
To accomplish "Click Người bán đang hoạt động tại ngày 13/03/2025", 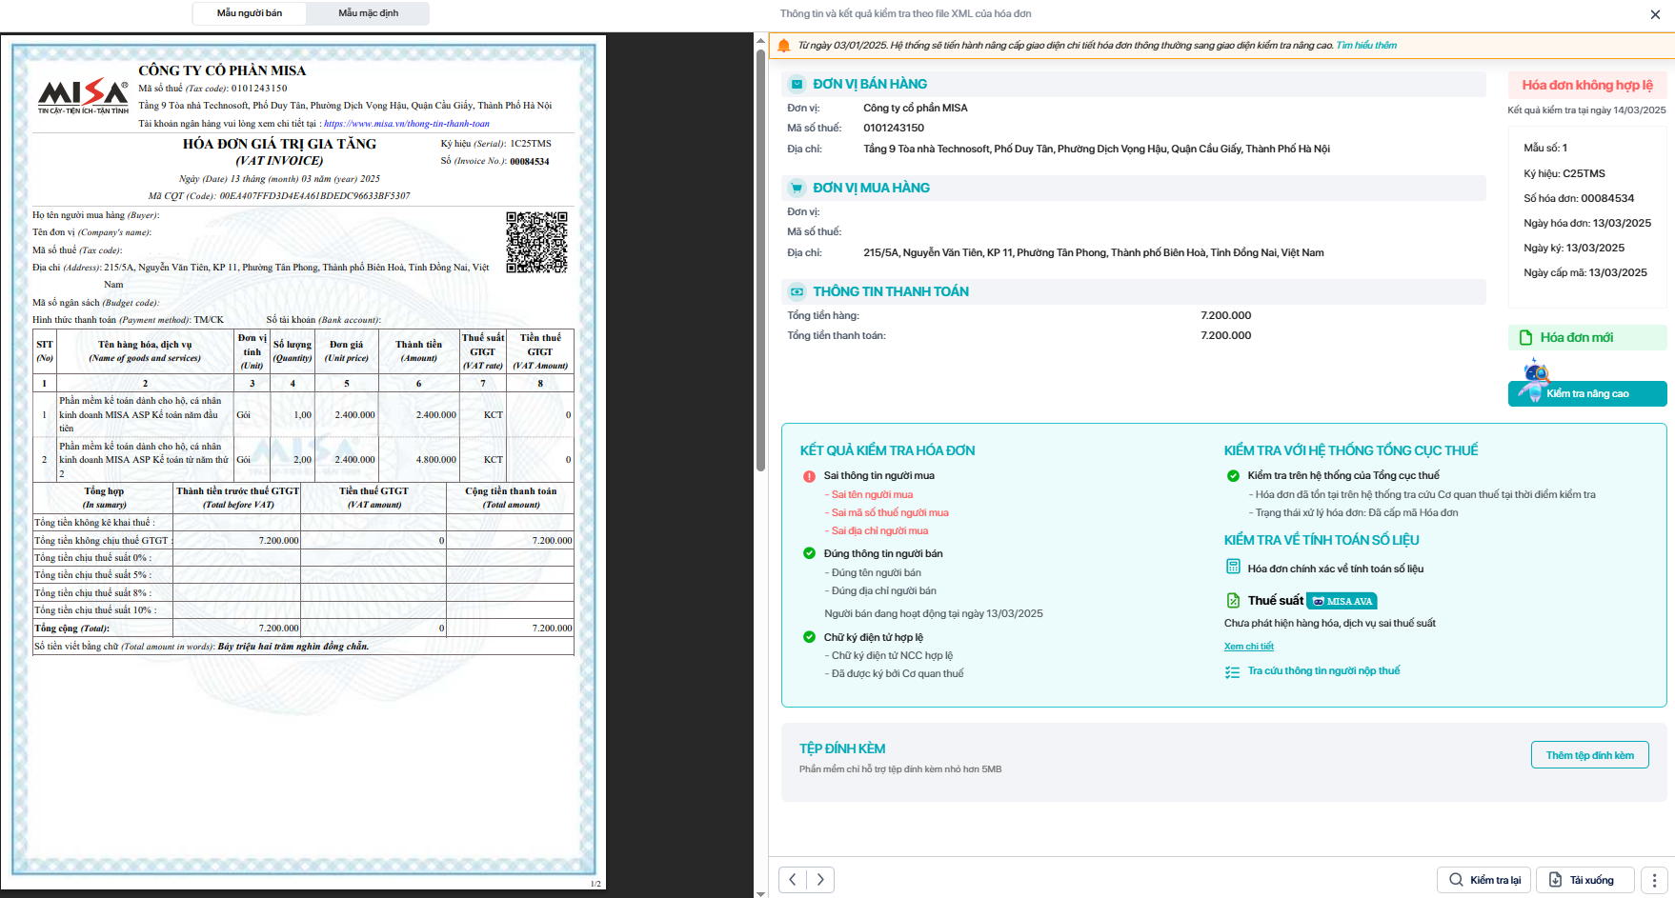I will pos(934,614).
